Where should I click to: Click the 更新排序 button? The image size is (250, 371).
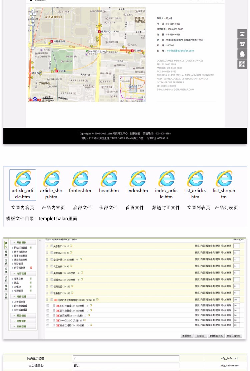click(x=186, y=336)
